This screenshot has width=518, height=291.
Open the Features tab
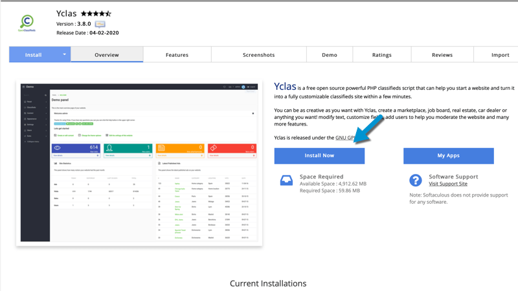177,55
